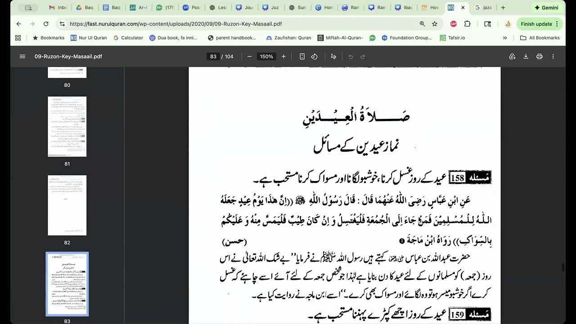This screenshot has height=324, width=576.
Task: Bookmark this page with the star icon
Action: [434, 24]
